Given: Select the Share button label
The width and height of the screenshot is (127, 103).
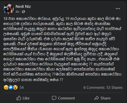Looking at the screenshot, I should [x=105, y=98].
